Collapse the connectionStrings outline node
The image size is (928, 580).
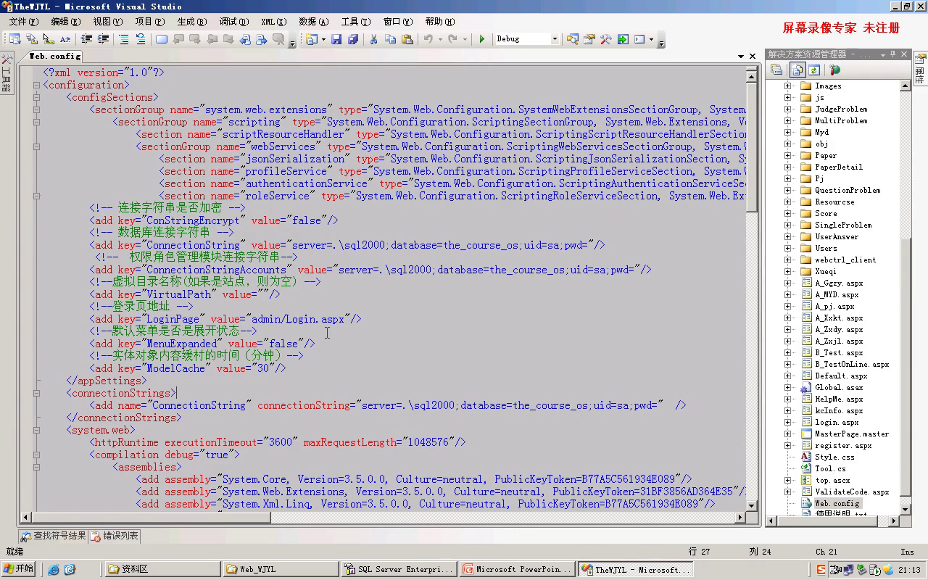click(36, 393)
